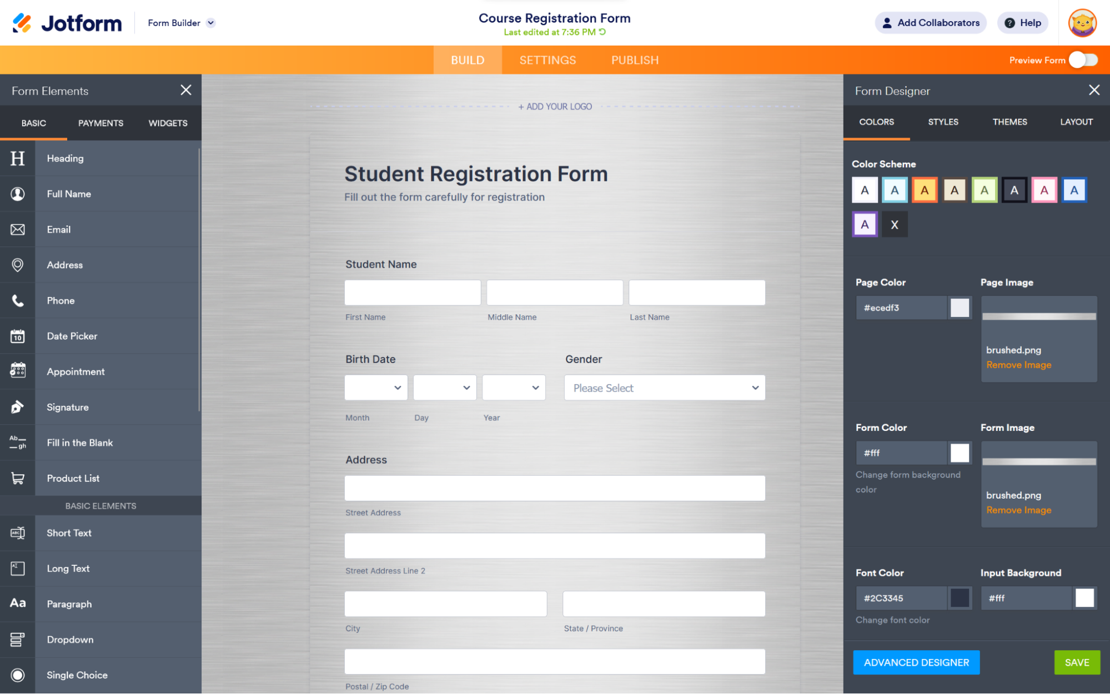Click the Full Name element icon
This screenshot has width=1110, height=694.
(x=17, y=194)
